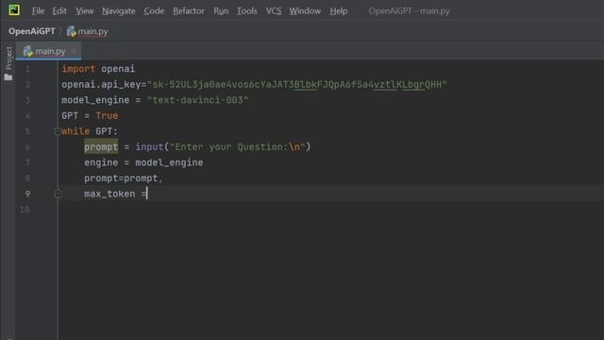The image size is (604, 340).
Task: Select the main.py editor tab
Action: pyautogui.click(x=48, y=51)
